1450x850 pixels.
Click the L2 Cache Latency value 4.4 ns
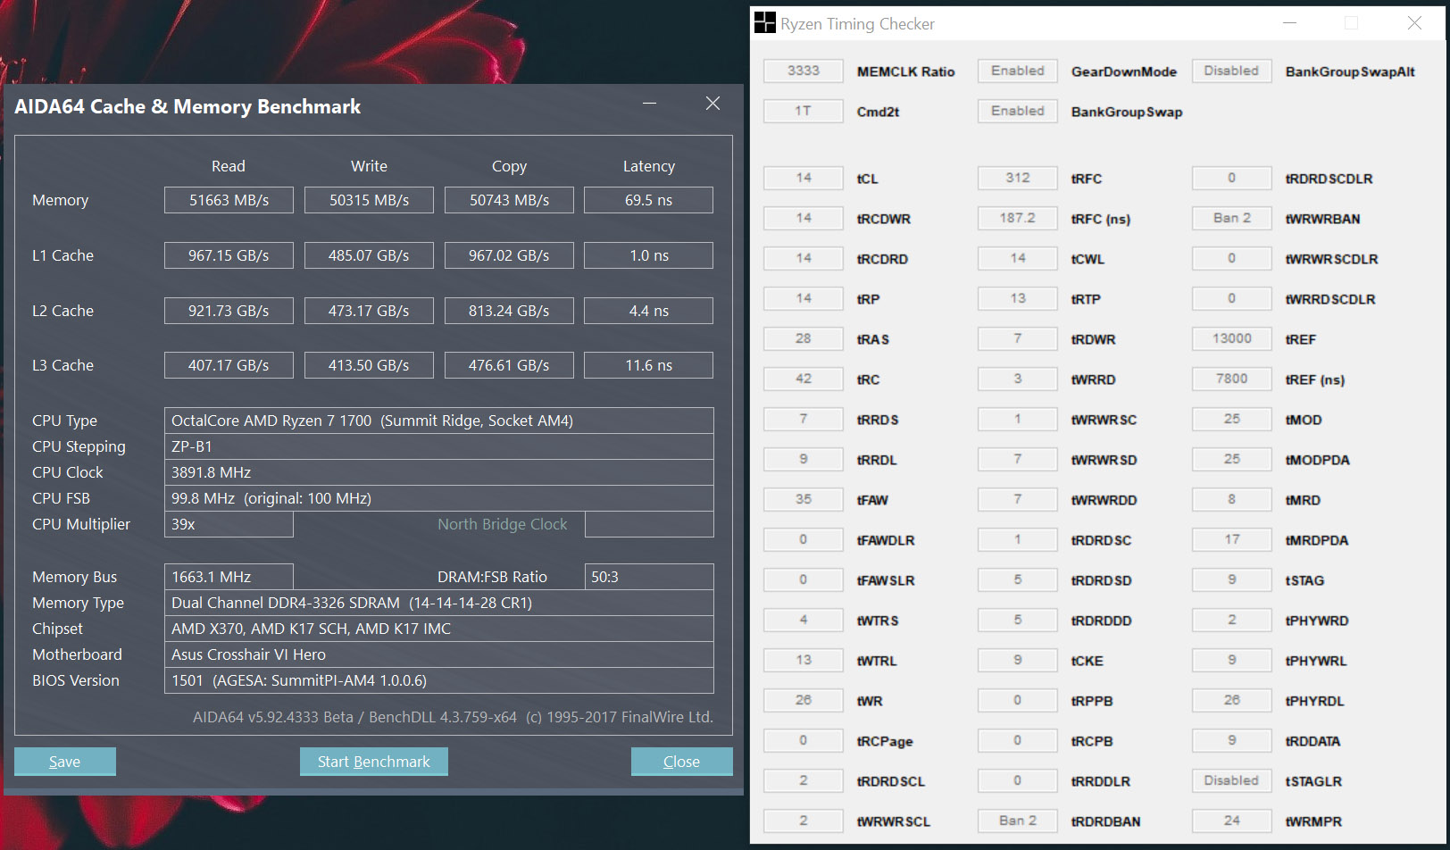649,311
